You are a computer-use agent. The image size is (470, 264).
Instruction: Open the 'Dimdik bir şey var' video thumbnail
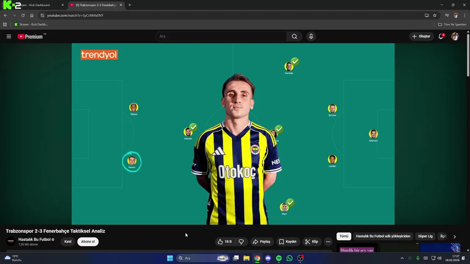[357, 248]
